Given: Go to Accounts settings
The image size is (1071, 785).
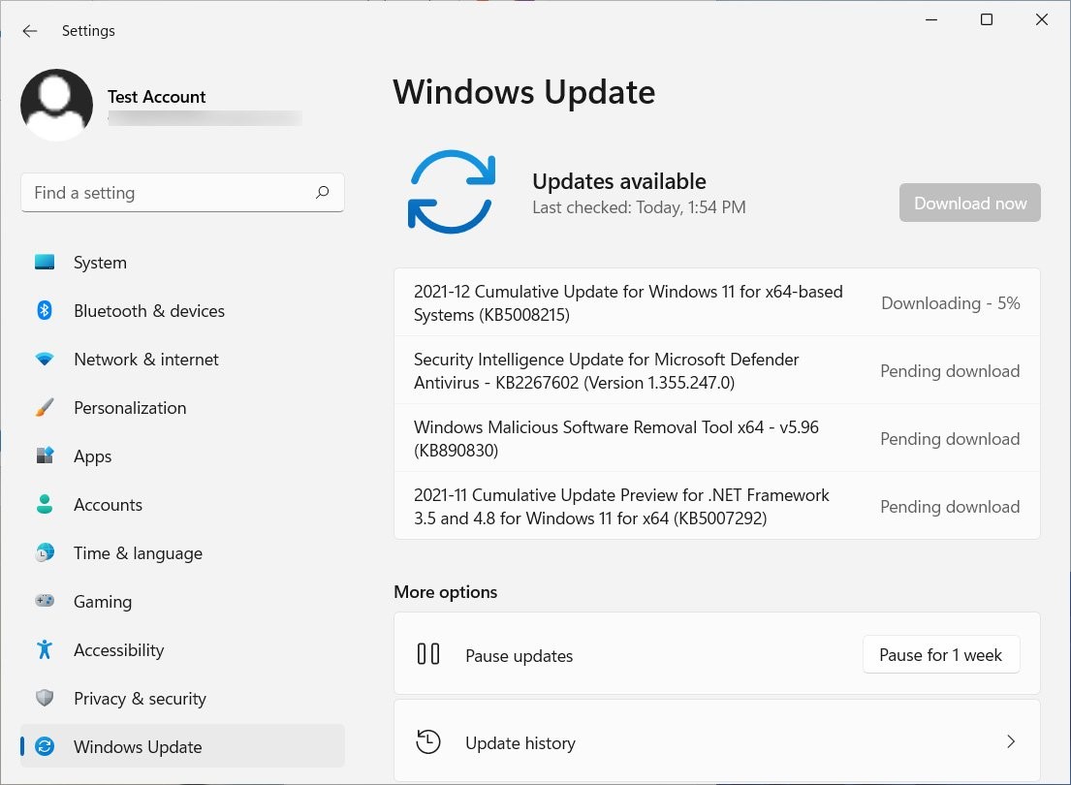Looking at the screenshot, I should point(108,505).
